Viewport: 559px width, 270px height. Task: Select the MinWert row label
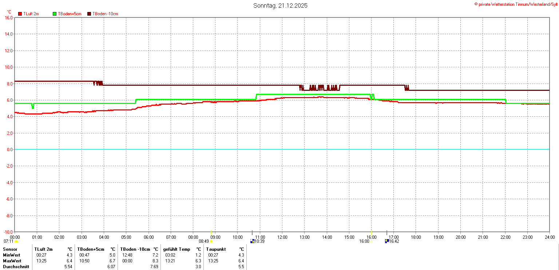12,255
